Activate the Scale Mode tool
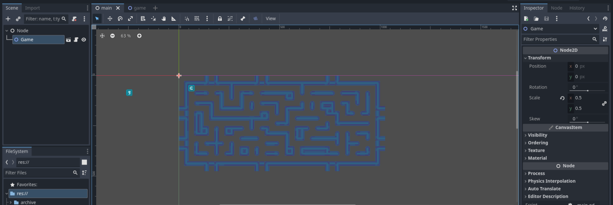This screenshot has height=205, width=613. point(130,19)
